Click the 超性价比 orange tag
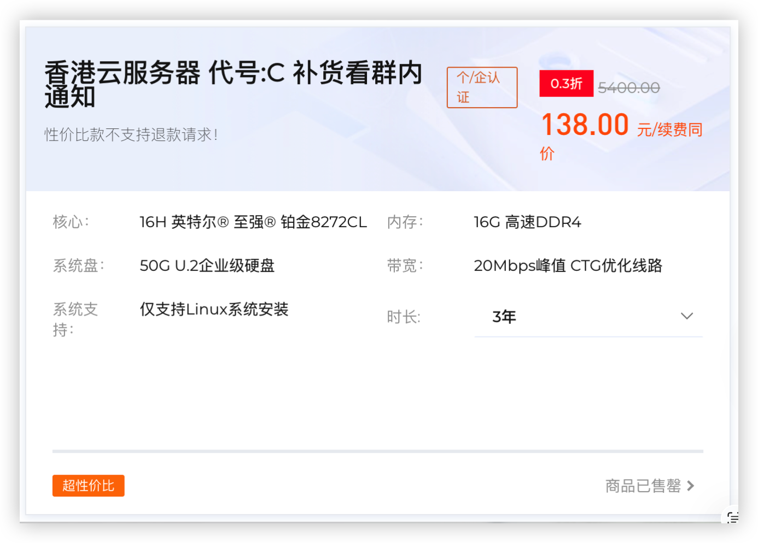The image size is (758, 543). coord(88,486)
